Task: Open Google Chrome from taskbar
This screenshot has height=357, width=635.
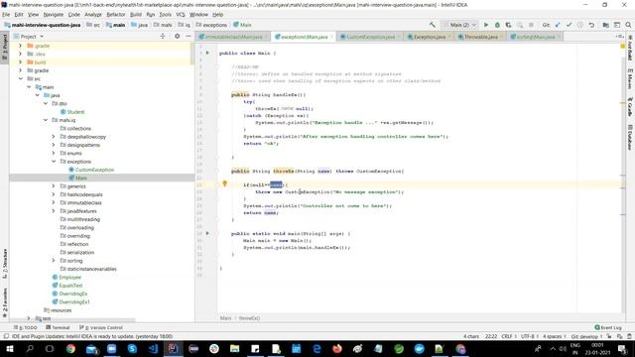Action: click(x=70, y=348)
